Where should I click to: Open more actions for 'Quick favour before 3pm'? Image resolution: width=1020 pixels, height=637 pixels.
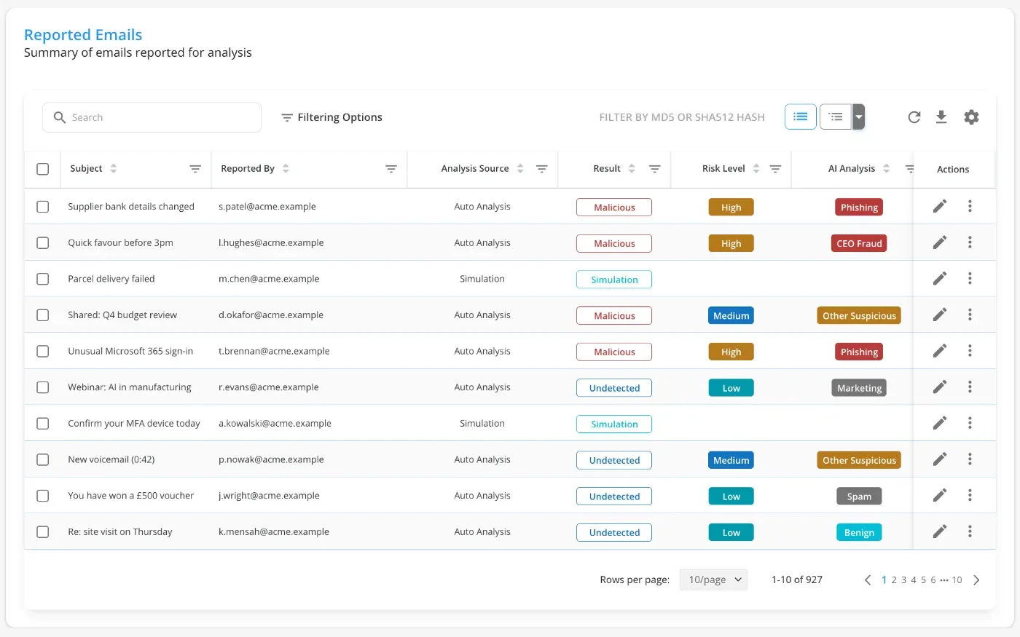coord(970,242)
